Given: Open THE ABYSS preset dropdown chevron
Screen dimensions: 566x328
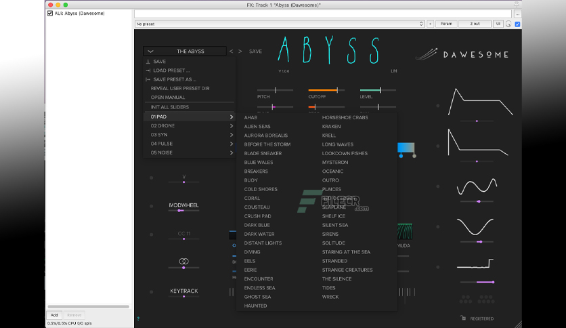Looking at the screenshot, I should pyautogui.click(x=150, y=52).
